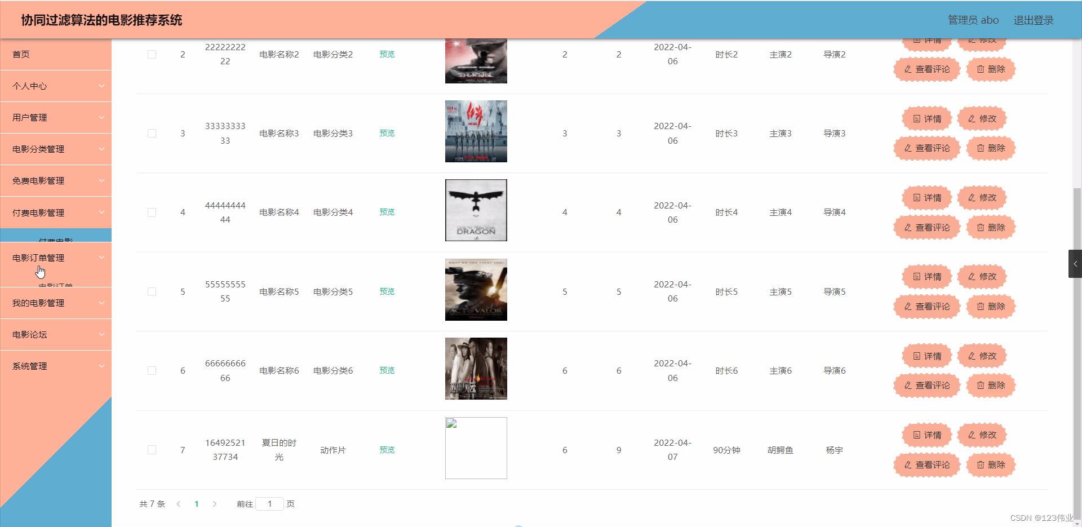Open 查看评论 comments for 电影名称5
The image size is (1082, 527).
[926, 307]
